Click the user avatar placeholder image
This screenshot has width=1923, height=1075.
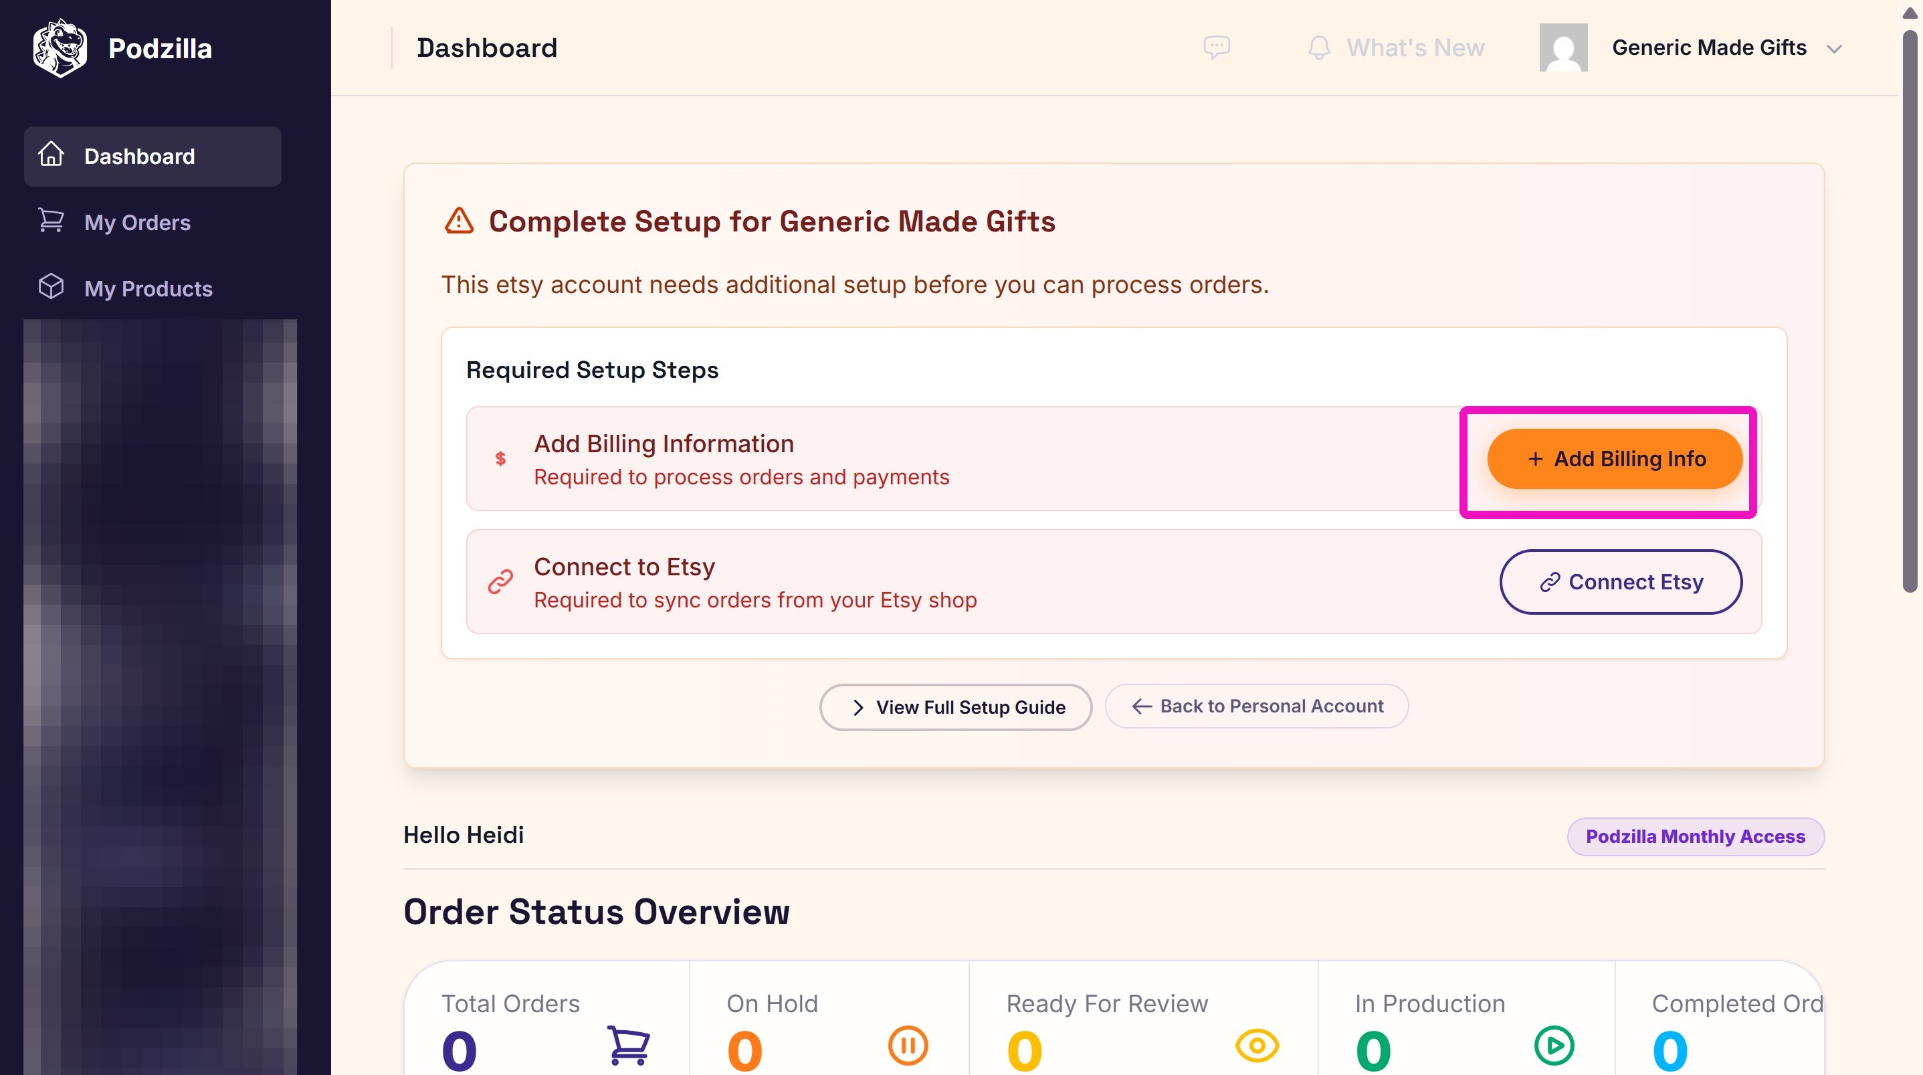pyautogui.click(x=1563, y=47)
